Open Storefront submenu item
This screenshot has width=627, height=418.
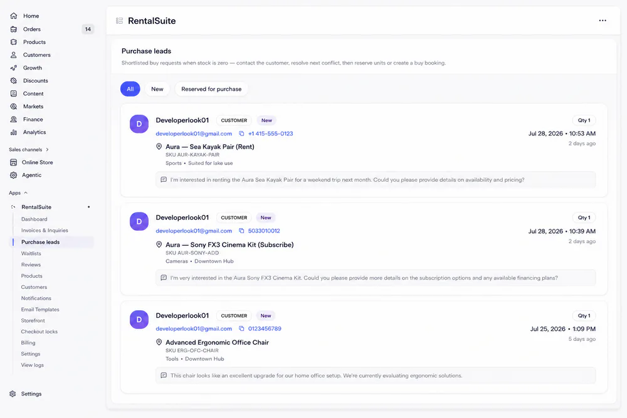[33, 320]
